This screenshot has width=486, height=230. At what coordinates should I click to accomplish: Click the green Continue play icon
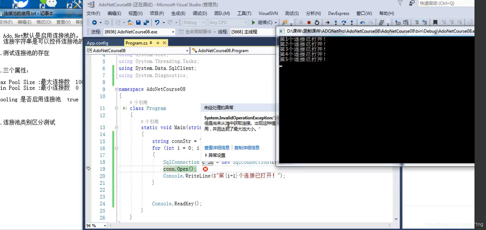pyautogui.click(x=254, y=22)
